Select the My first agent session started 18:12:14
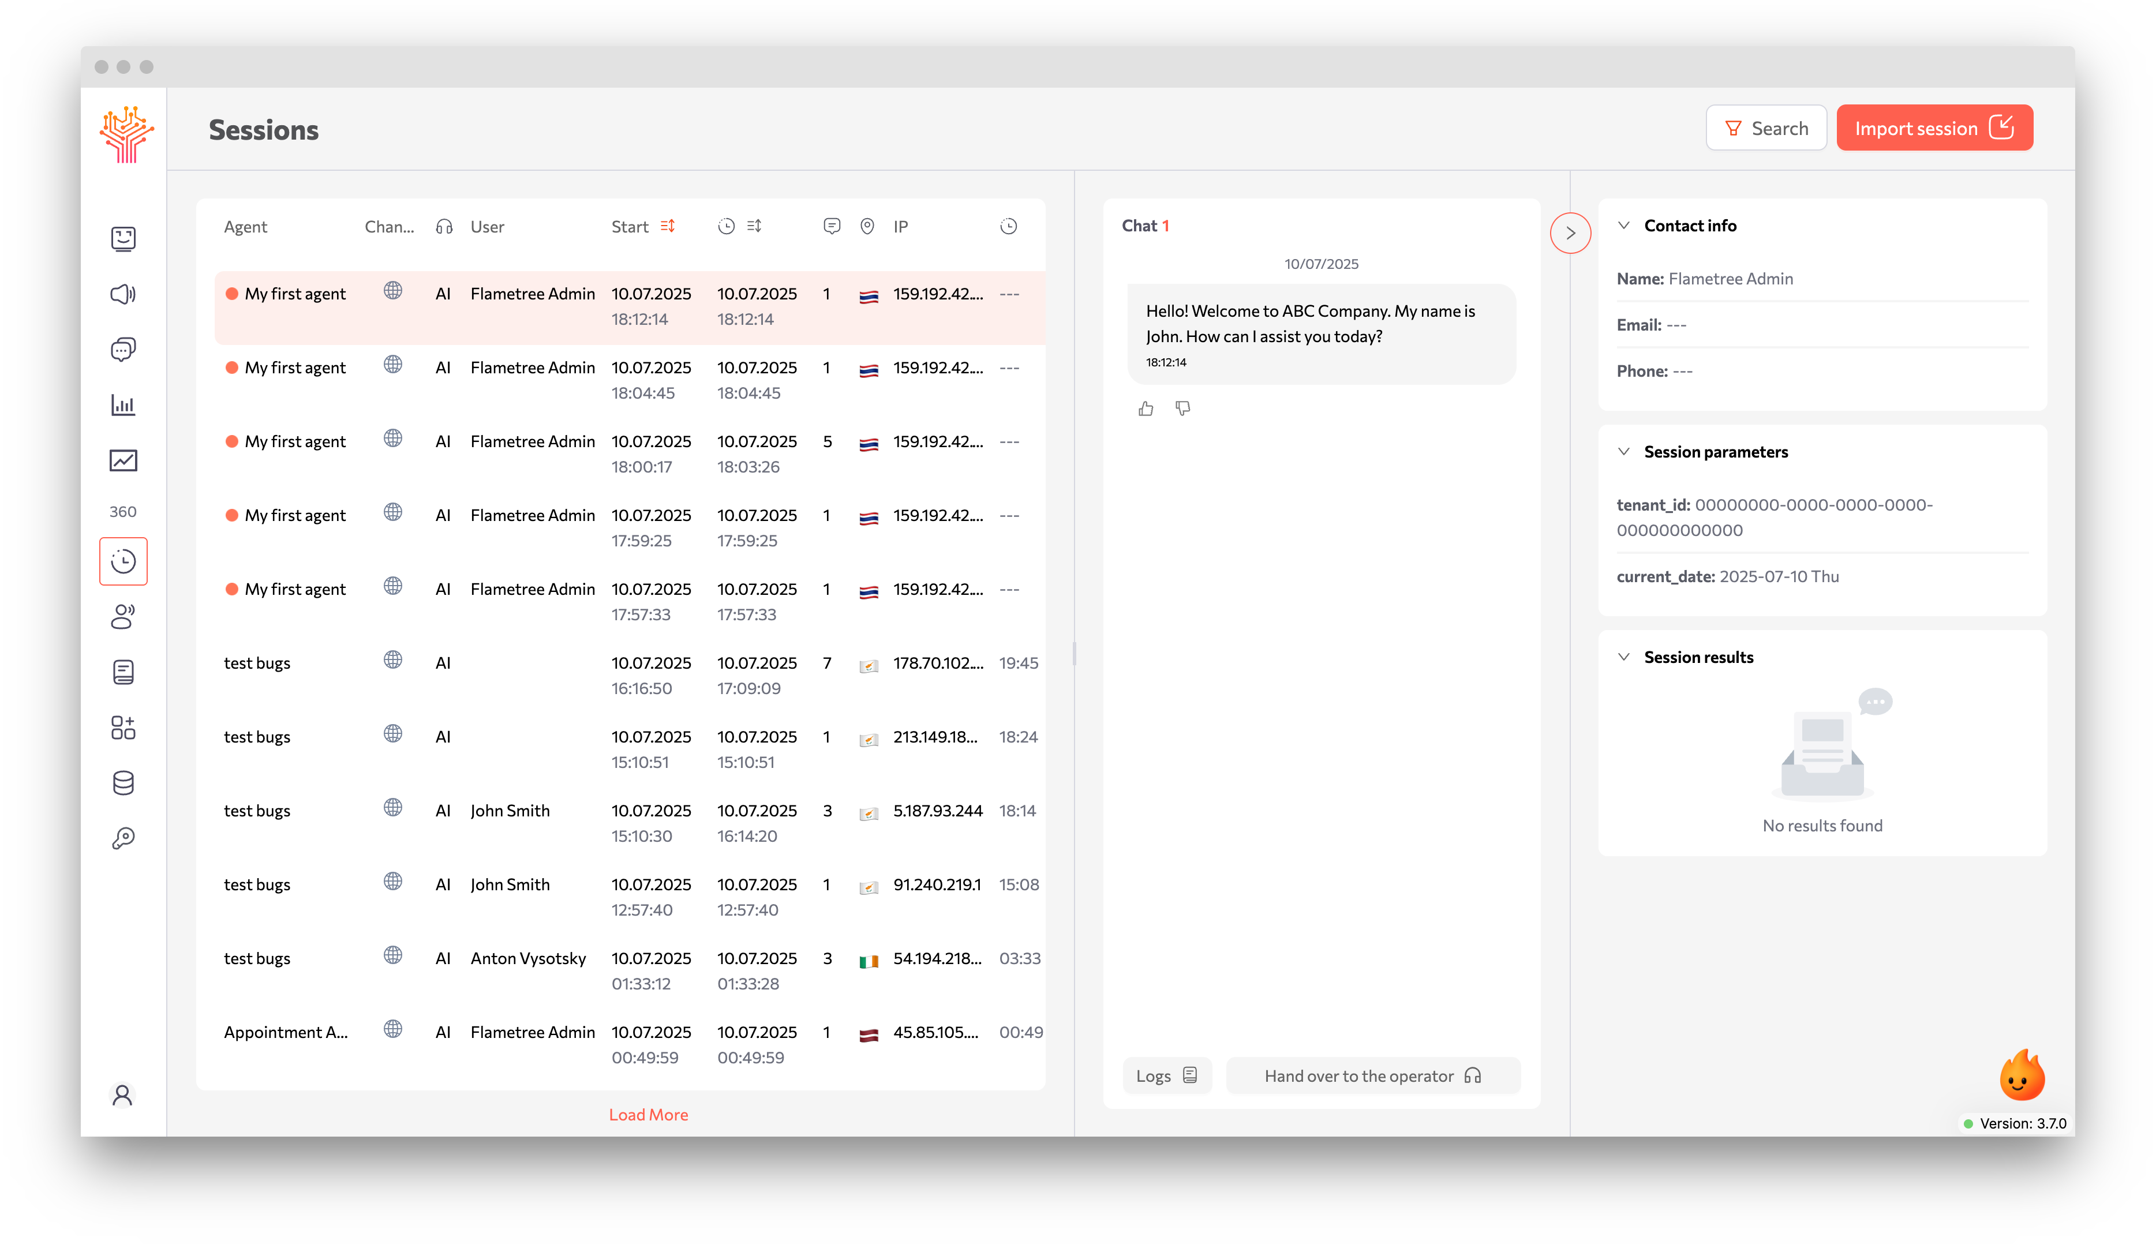2156x1252 pixels. click(630, 307)
